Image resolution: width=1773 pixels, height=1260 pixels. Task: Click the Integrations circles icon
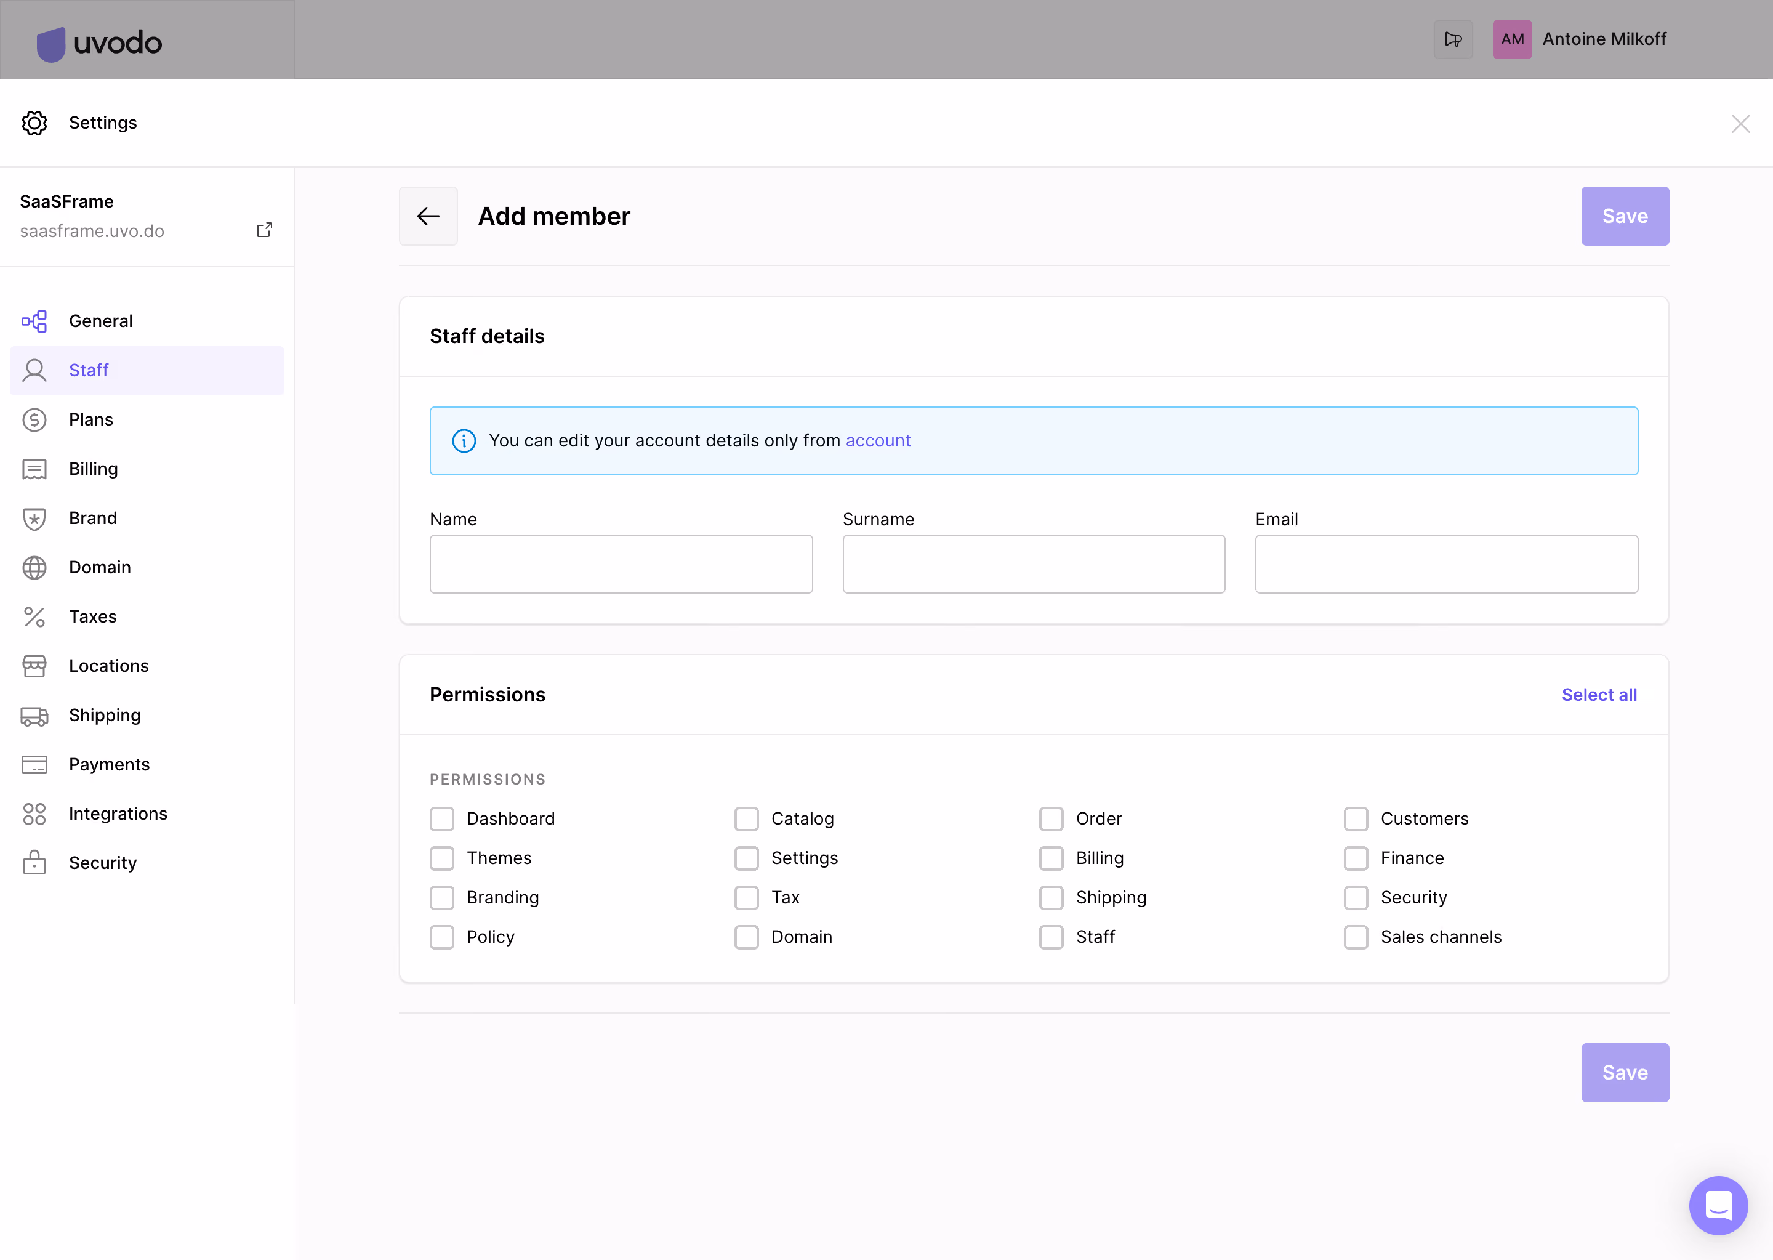tap(34, 814)
